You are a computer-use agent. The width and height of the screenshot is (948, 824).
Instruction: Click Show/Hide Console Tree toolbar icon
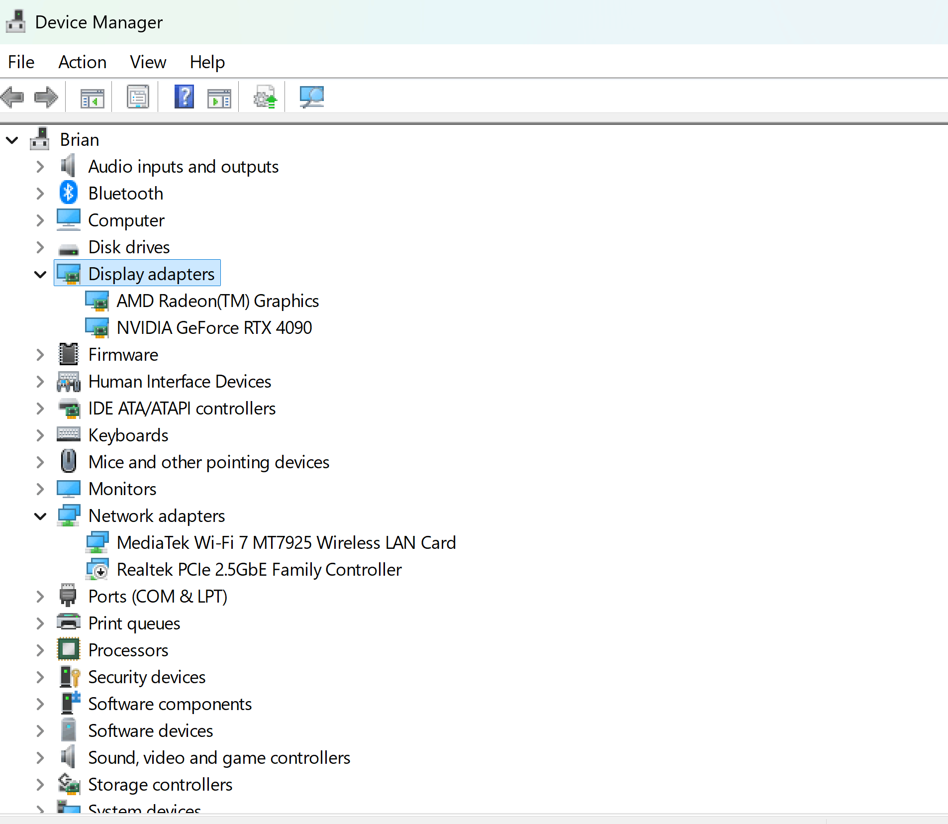pyautogui.click(x=93, y=98)
